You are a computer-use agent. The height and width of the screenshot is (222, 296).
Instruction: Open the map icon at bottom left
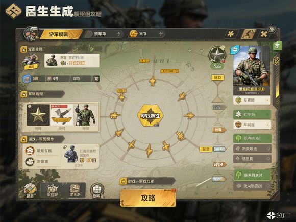click(x=30, y=190)
